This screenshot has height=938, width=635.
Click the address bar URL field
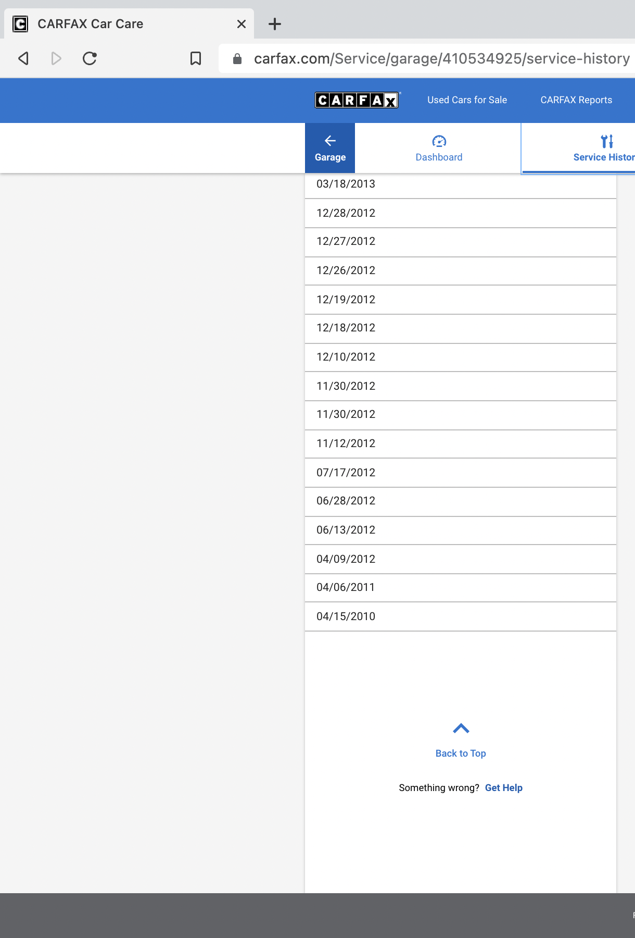pyautogui.click(x=441, y=58)
